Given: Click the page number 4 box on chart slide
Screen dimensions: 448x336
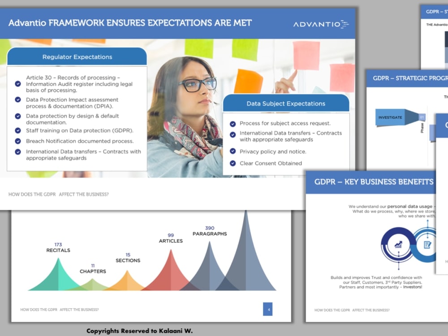Looking at the screenshot, I should coord(268,309).
